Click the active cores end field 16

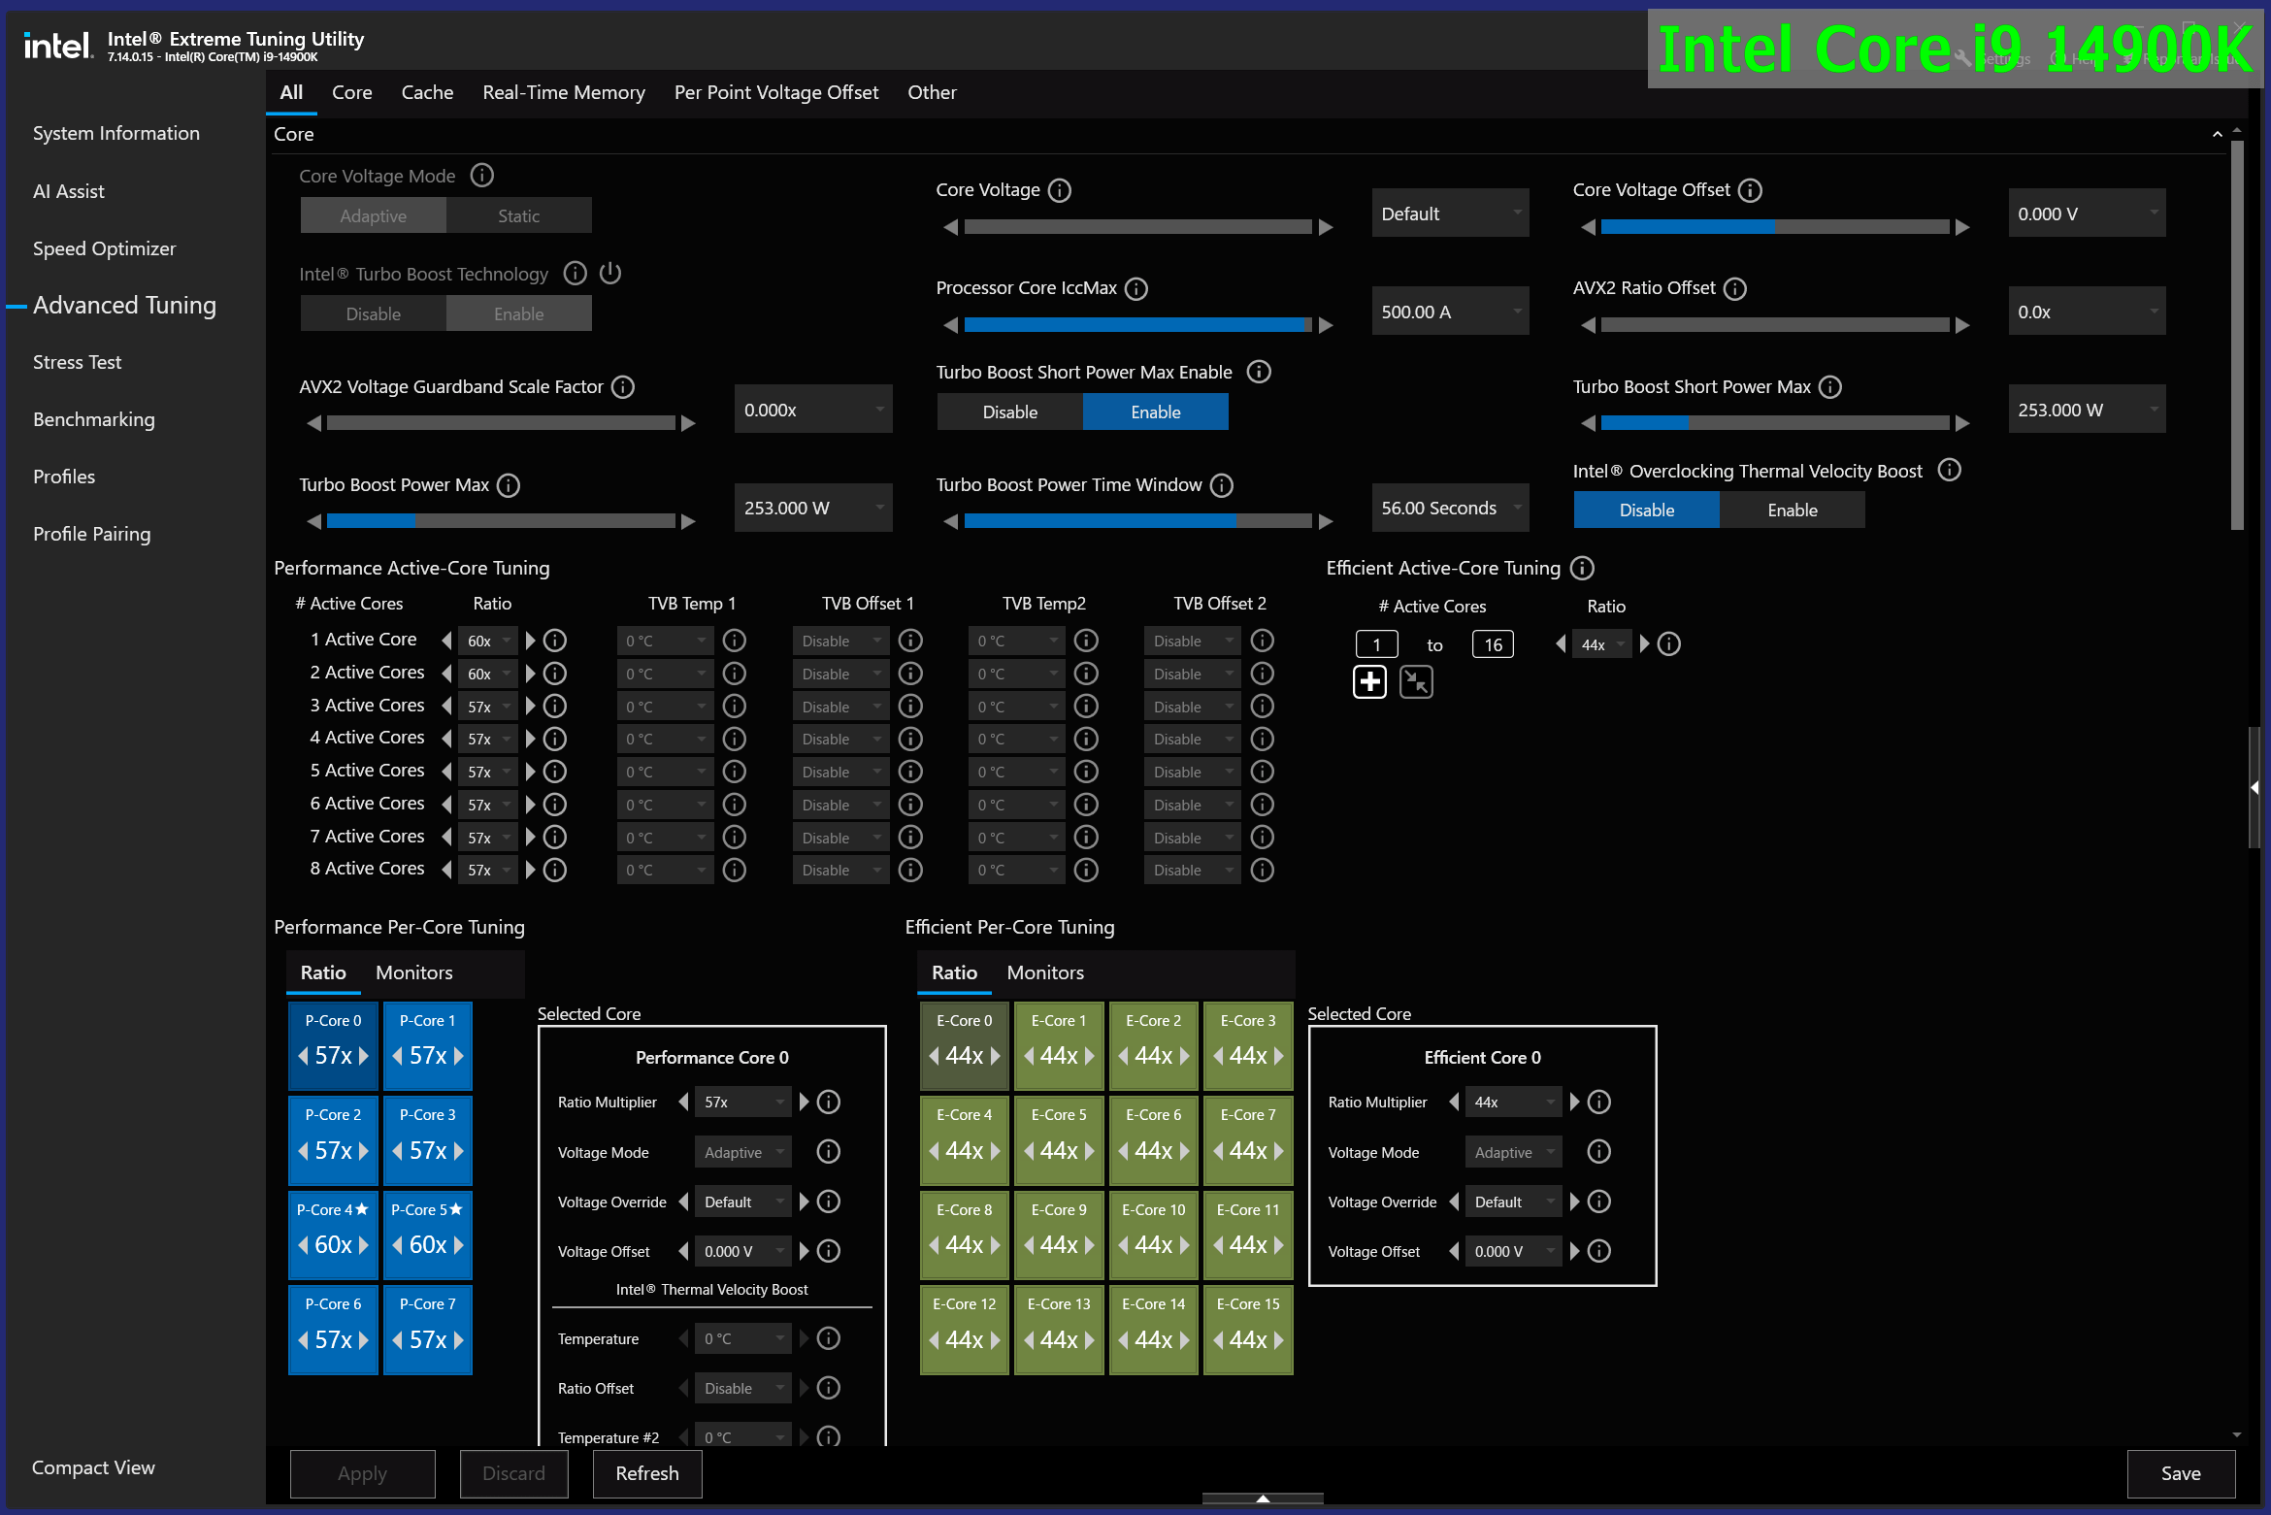point(1493,644)
